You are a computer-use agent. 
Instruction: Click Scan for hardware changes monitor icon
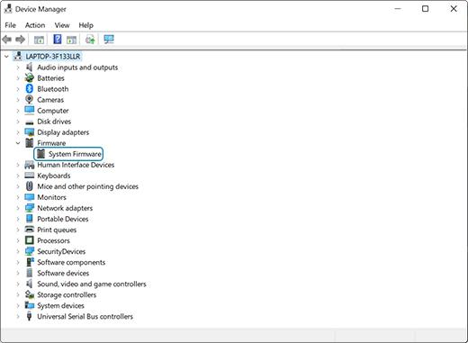click(x=109, y=40)
